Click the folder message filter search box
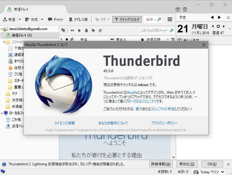Image resolution: width=232 pixels, height=175 pixels. tap(157, 31)
